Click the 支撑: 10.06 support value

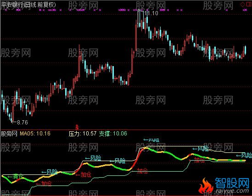pos(113,134)
